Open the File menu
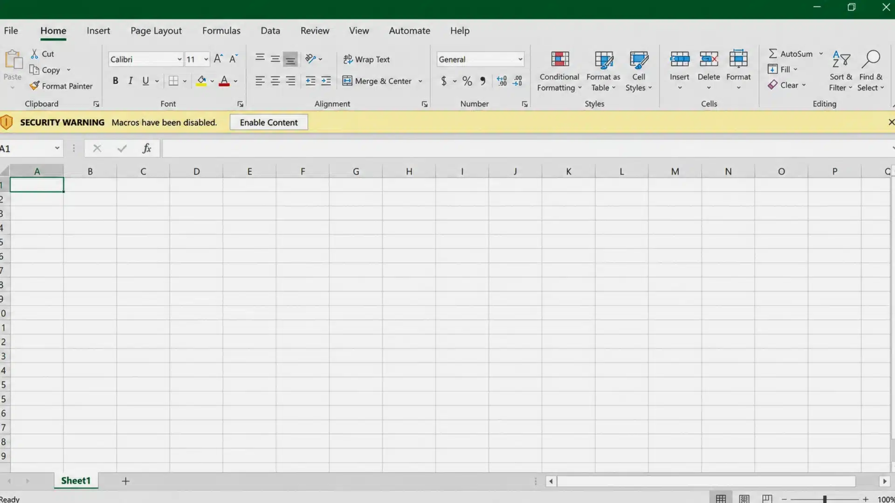The image size is (895, 503). (11, 31)
